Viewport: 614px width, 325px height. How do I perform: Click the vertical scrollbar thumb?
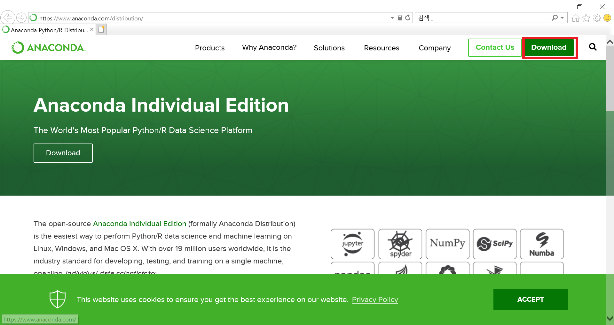(610, 79)
